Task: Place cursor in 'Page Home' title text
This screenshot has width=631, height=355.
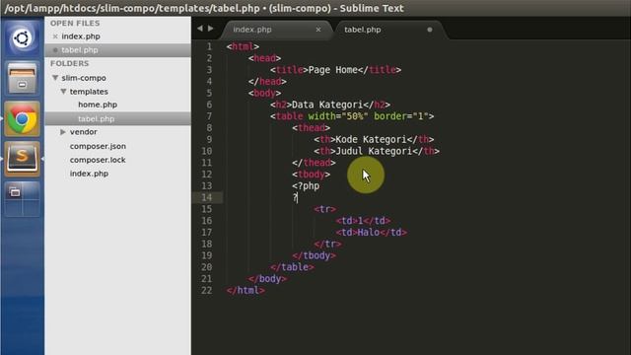Action: [x=333, y=70]
